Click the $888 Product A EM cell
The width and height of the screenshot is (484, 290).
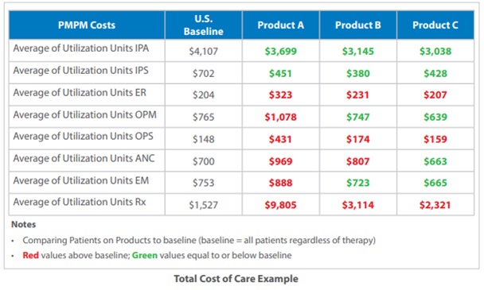coord(280,183)
